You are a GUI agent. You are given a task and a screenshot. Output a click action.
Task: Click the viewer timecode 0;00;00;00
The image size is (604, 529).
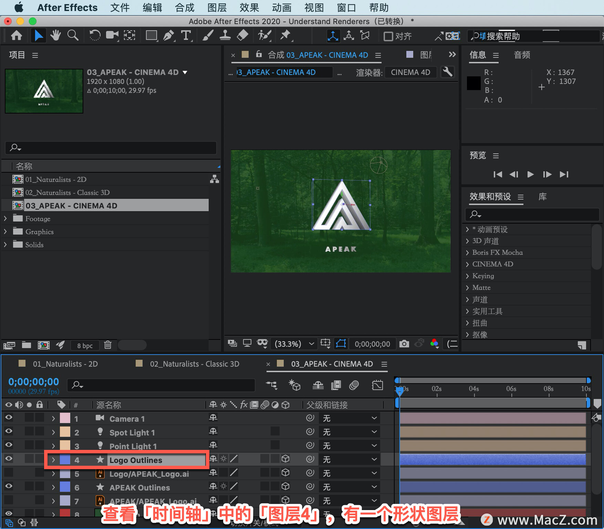pos(373,344)
